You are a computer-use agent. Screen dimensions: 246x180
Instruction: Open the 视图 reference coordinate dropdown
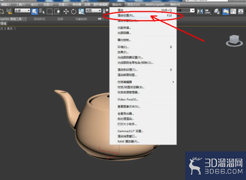tap(93, 10)
